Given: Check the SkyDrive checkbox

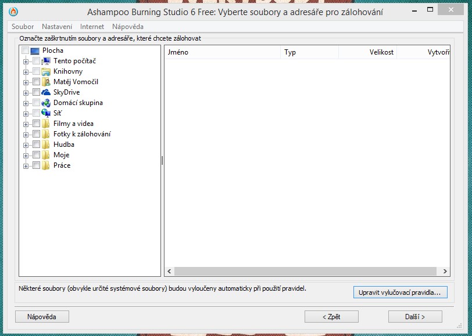Looking at the screenshot, I should [36, 92].
